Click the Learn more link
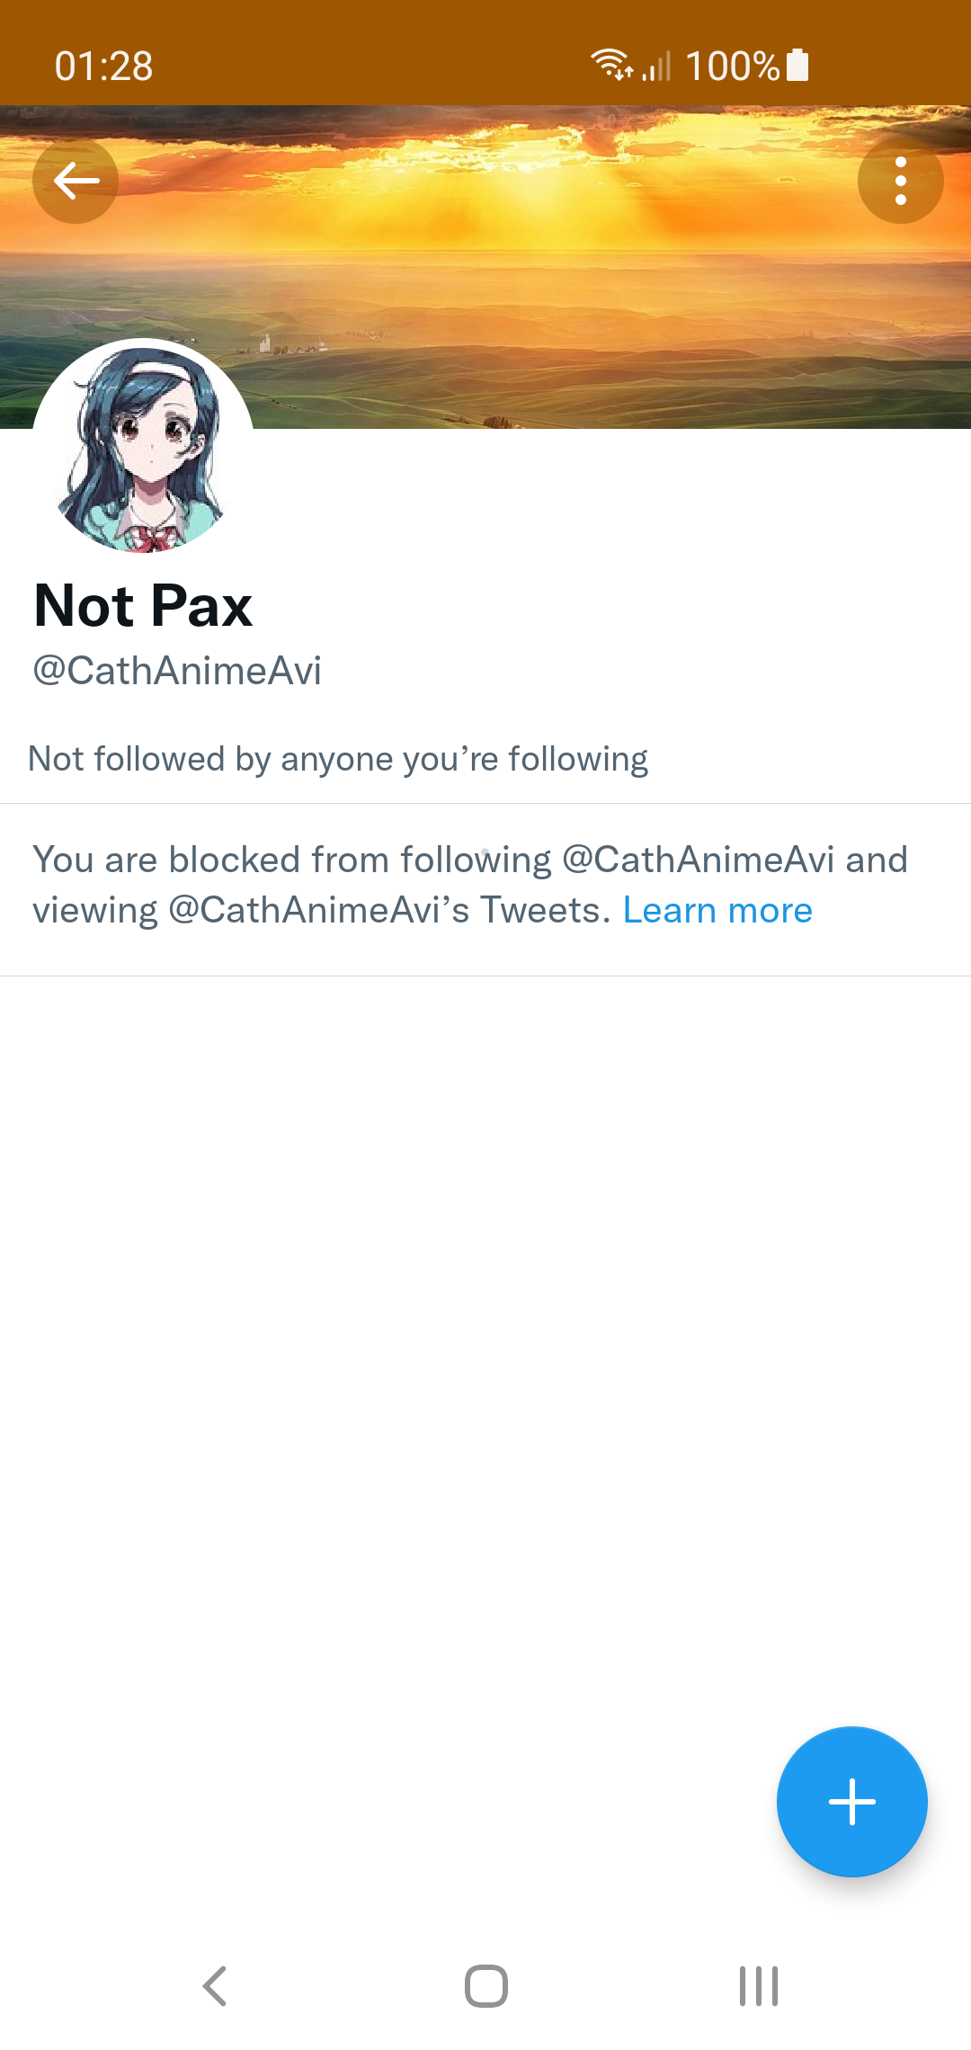Image resolution: width=971 pixels, height=2050 pixels. point(717,910)
